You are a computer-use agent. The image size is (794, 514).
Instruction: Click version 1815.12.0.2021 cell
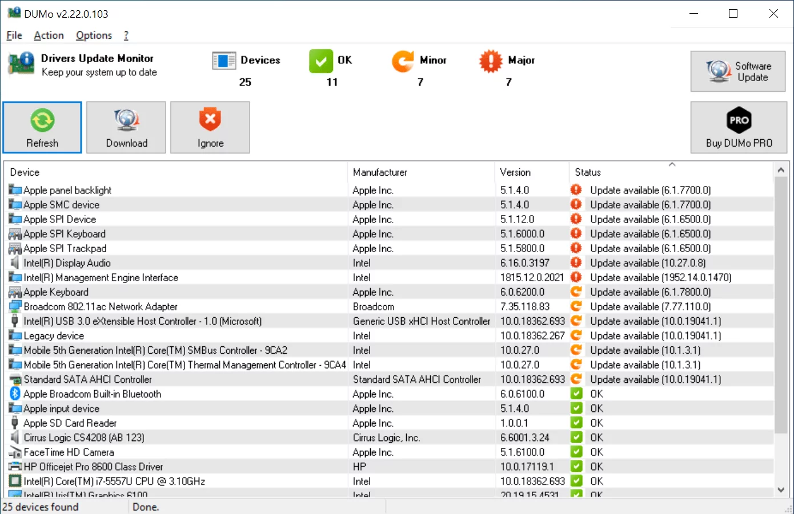532,277
